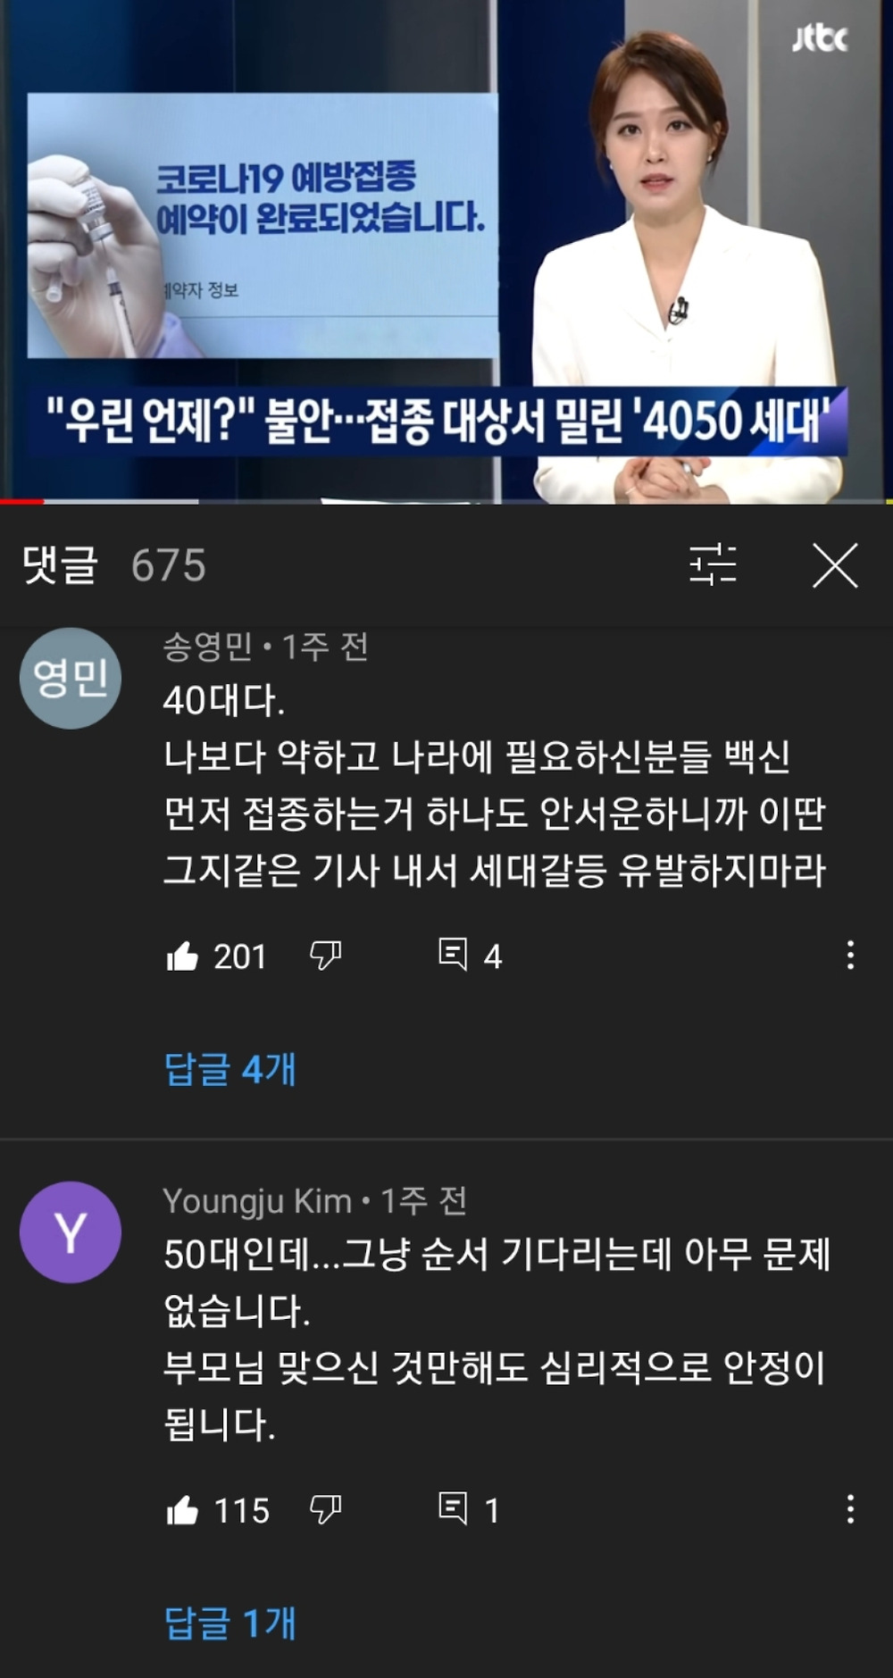The image size is (893, 1678).
Task: Open more options for 송영민's comment
Action: [x=850, y=955]
